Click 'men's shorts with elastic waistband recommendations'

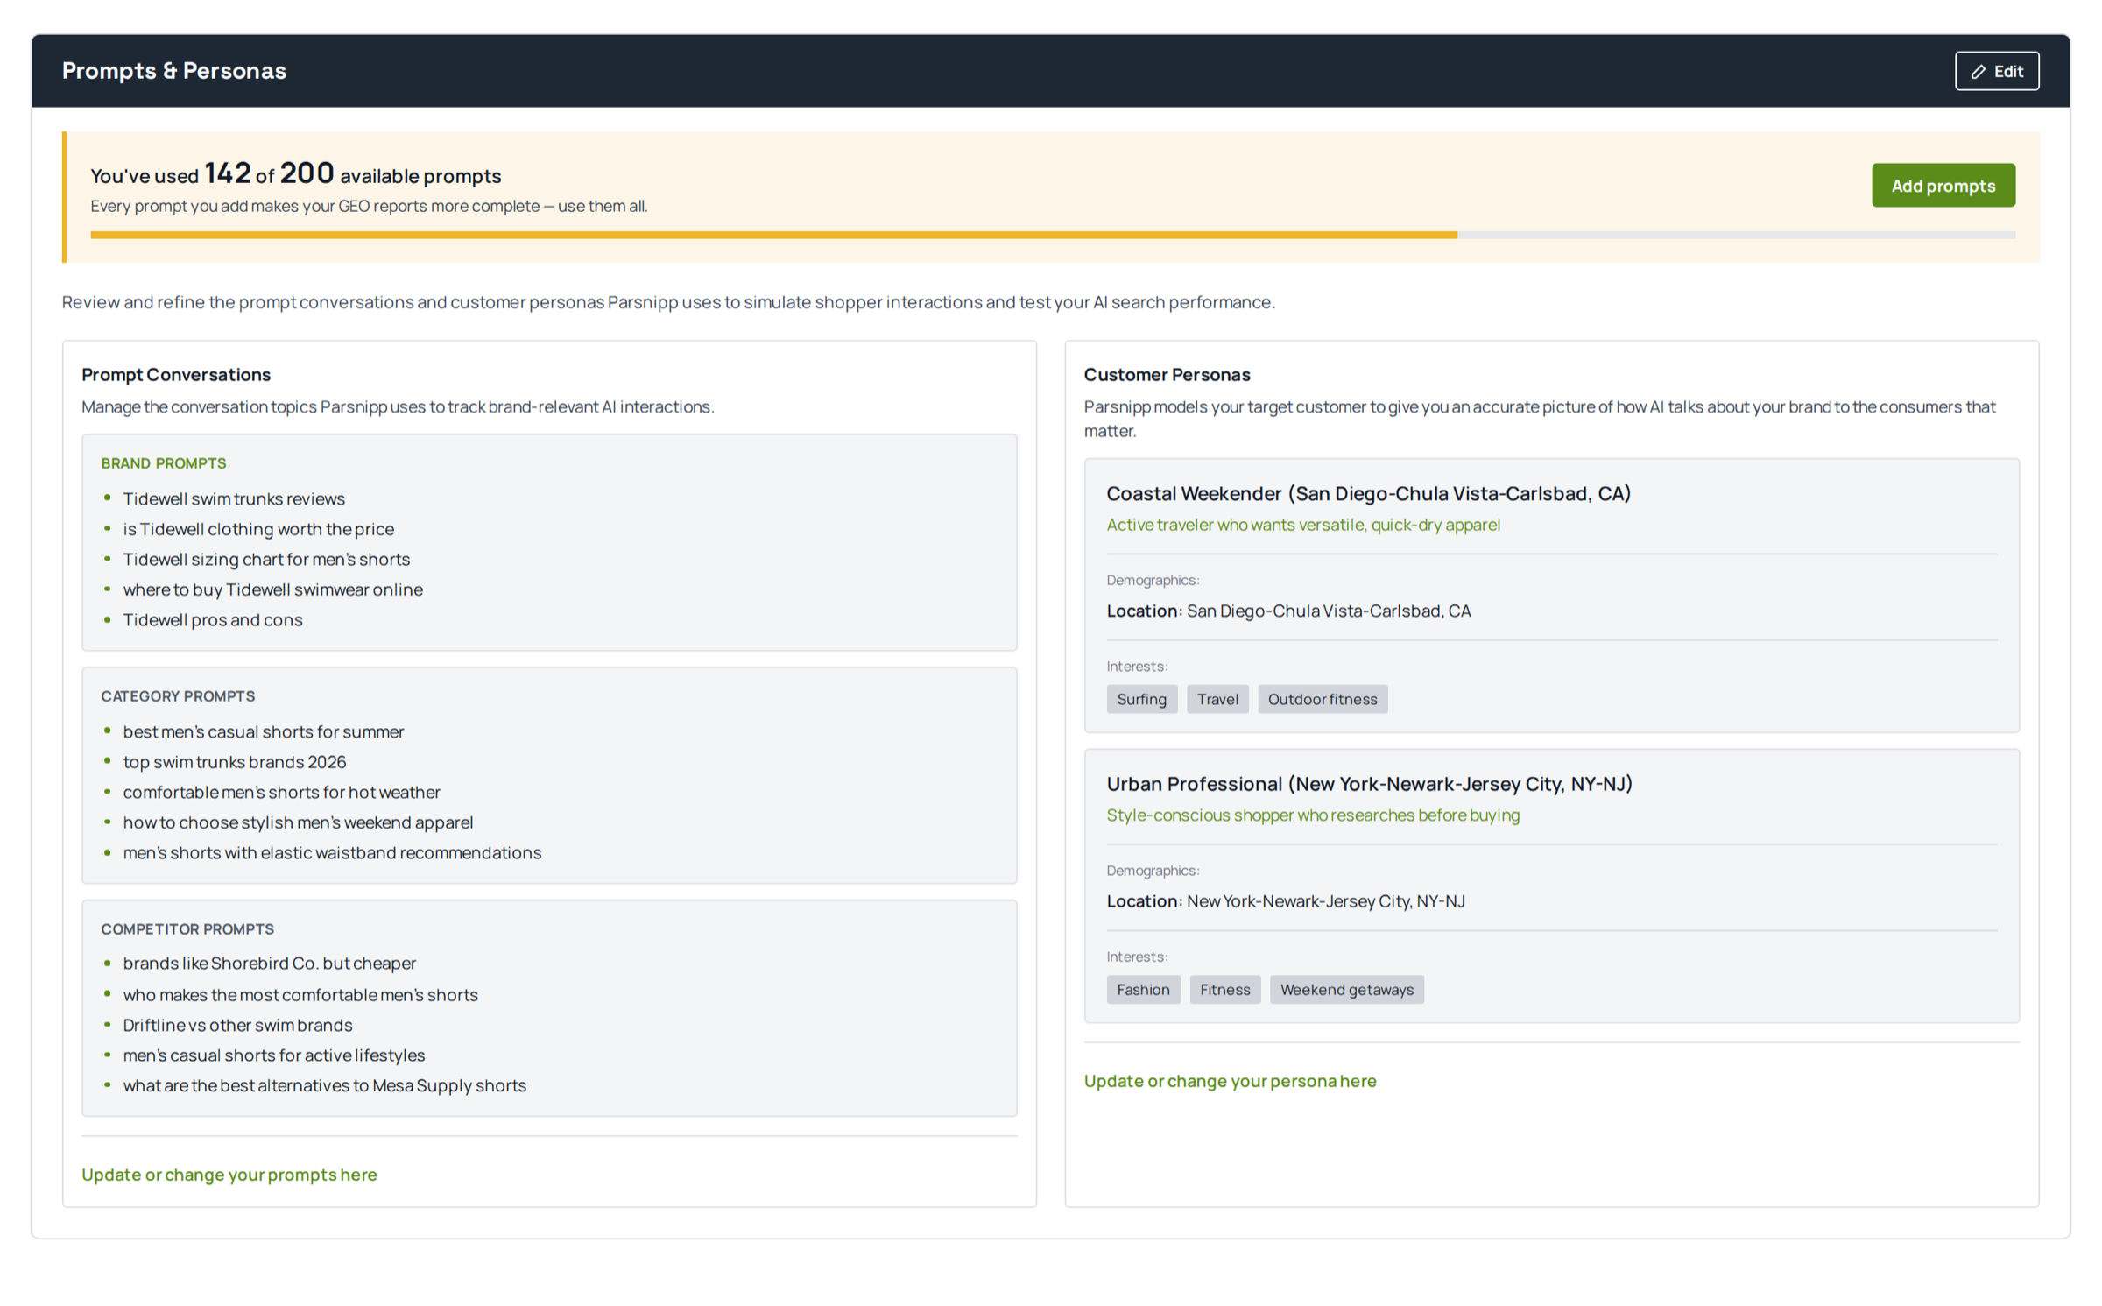click(x=332, y=851)
